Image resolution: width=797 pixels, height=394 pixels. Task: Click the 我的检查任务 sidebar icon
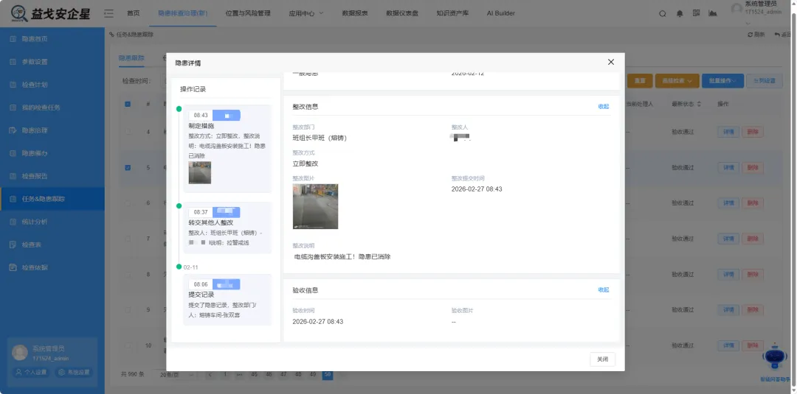[13, 108]
